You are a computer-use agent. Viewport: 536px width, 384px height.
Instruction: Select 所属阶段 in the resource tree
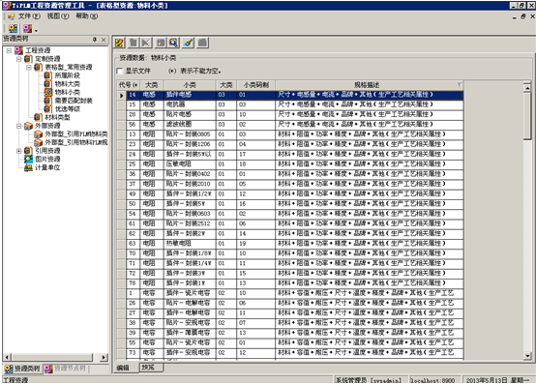click(x=68, y=75)
